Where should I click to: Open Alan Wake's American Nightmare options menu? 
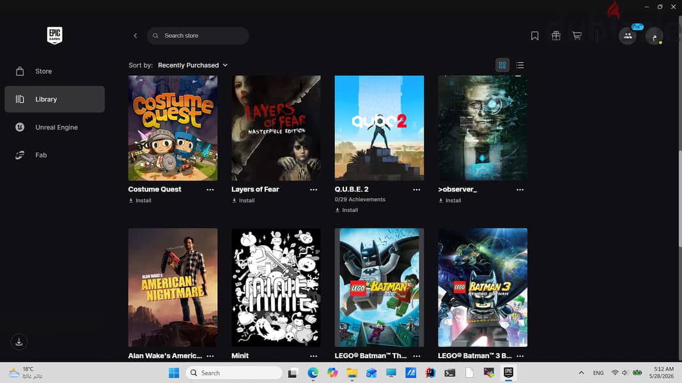[x=210, y=356]
